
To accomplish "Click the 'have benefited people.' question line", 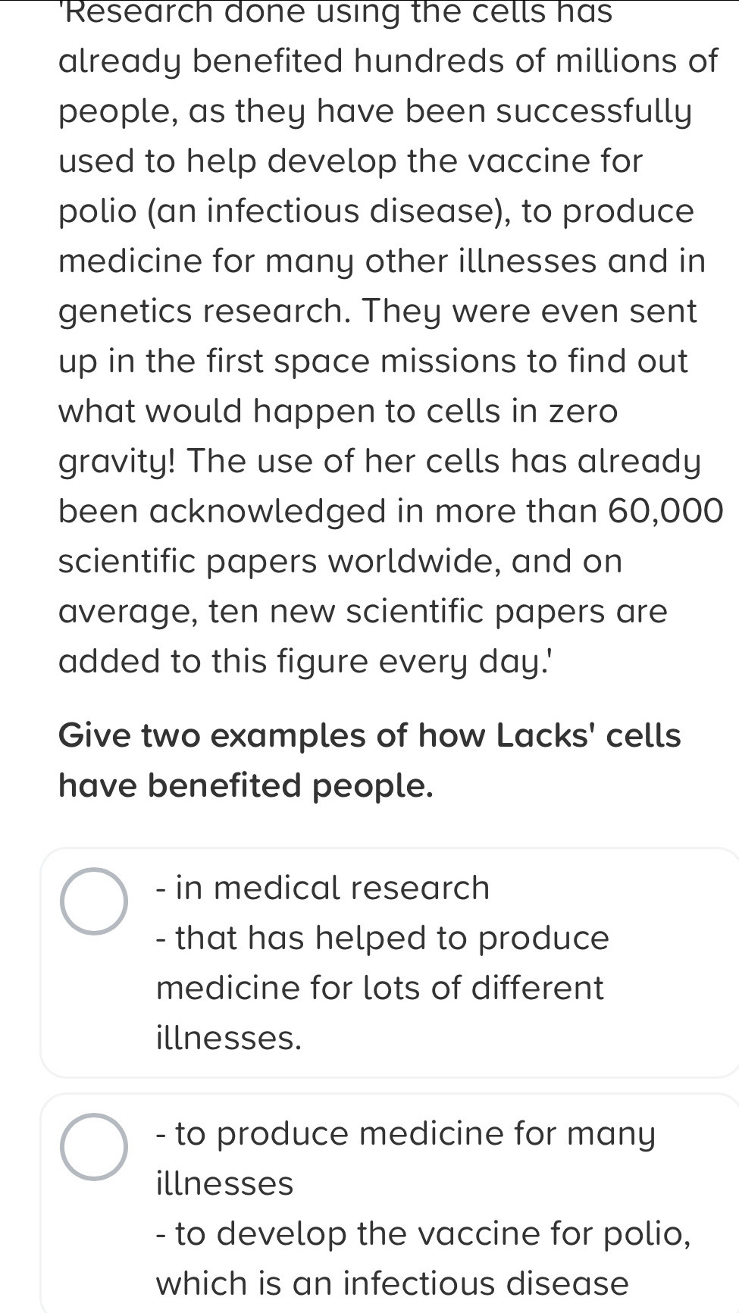I will click(246, 785).
